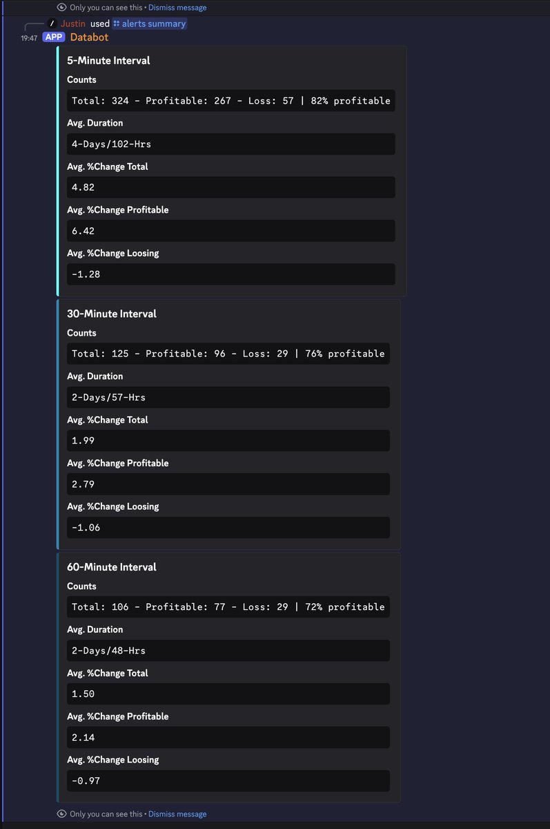Click the 19:47 message timestamp
The height and width of the screenshot is (829, 550).
tap(29, 38)
